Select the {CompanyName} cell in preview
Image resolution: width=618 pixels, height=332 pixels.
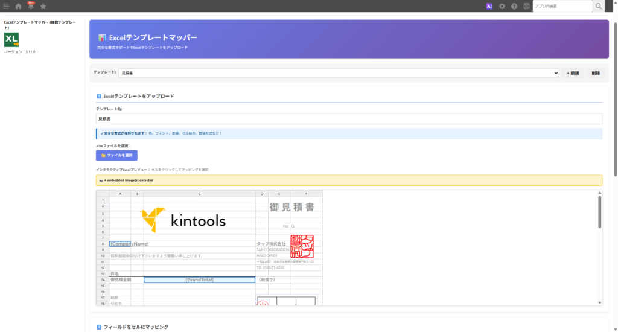coord(129,244)
